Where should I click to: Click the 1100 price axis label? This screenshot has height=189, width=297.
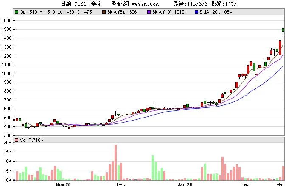[x=6, y=65]
